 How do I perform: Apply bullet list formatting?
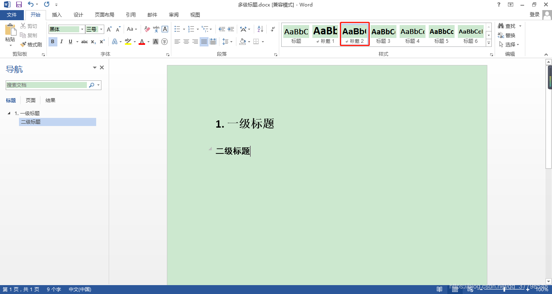(177, 29)
